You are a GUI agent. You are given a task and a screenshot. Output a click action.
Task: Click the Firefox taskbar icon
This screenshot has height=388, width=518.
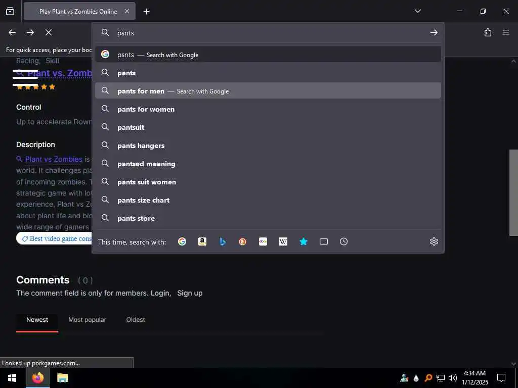37,378
